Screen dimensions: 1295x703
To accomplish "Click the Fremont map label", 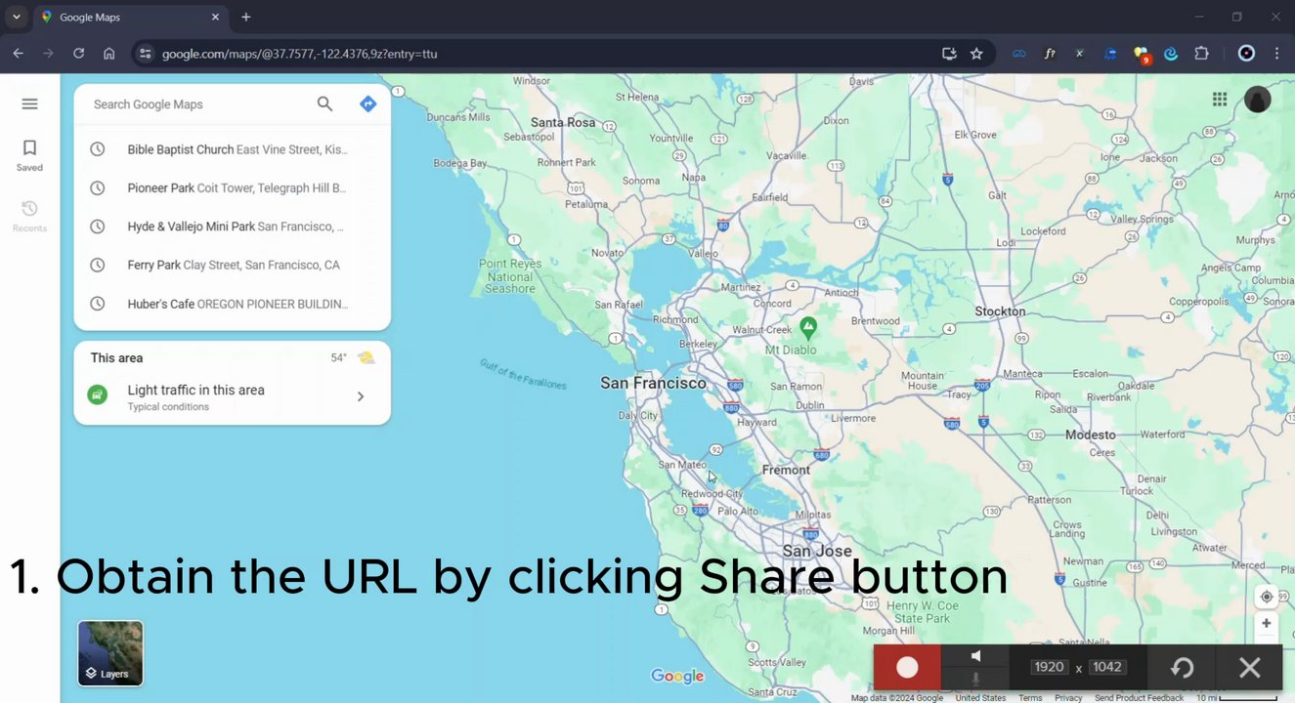I will pos(786,470).
